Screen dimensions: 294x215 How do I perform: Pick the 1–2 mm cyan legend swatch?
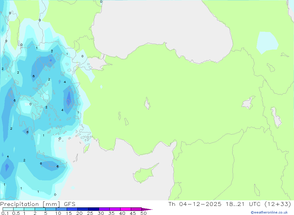pos(29,209)
